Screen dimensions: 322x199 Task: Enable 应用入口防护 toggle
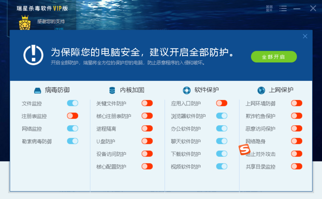(222, 103)
